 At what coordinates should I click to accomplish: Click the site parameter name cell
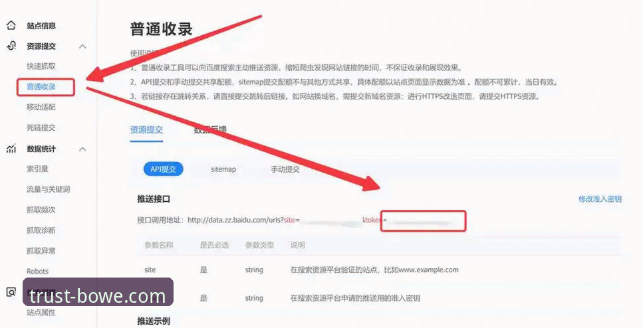(150, 270)
